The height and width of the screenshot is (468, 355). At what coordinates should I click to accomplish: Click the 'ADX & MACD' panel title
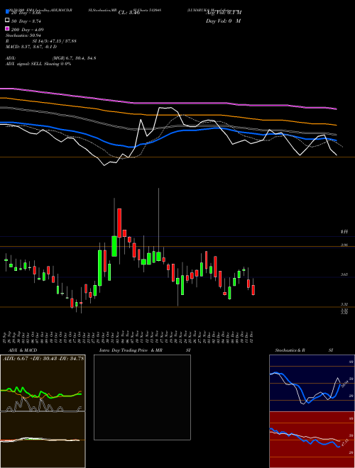click(23, 350)
